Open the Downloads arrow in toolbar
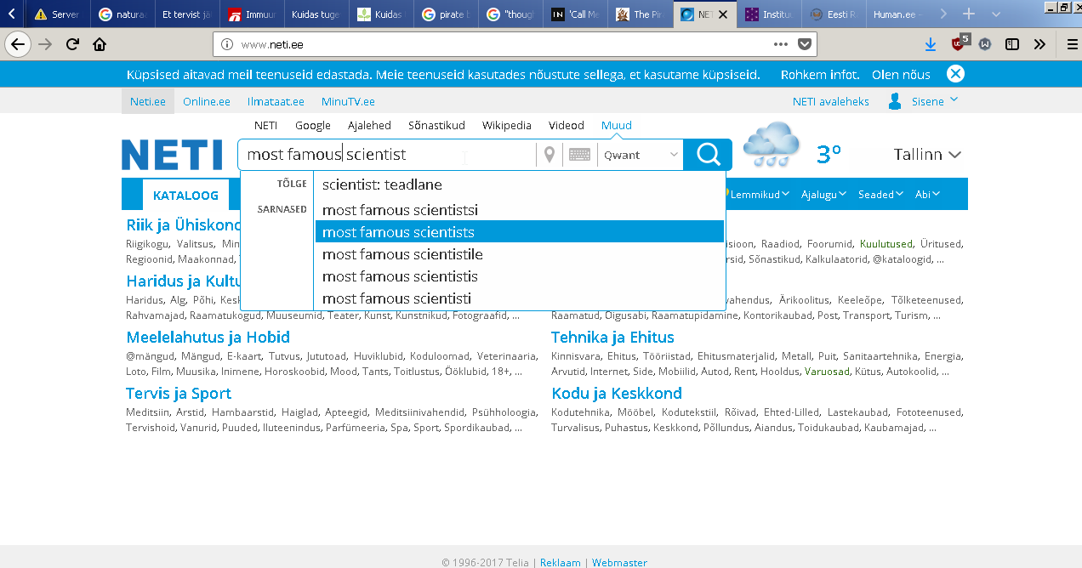 click(x=931, y=44)
